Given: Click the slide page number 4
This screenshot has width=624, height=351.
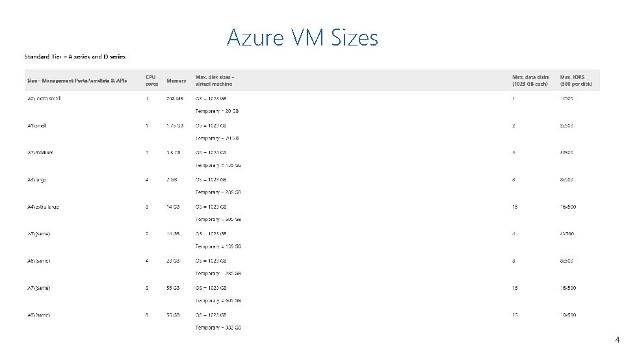Looking at the screenshot, I should pyautogui.click(x=617, y=340).
